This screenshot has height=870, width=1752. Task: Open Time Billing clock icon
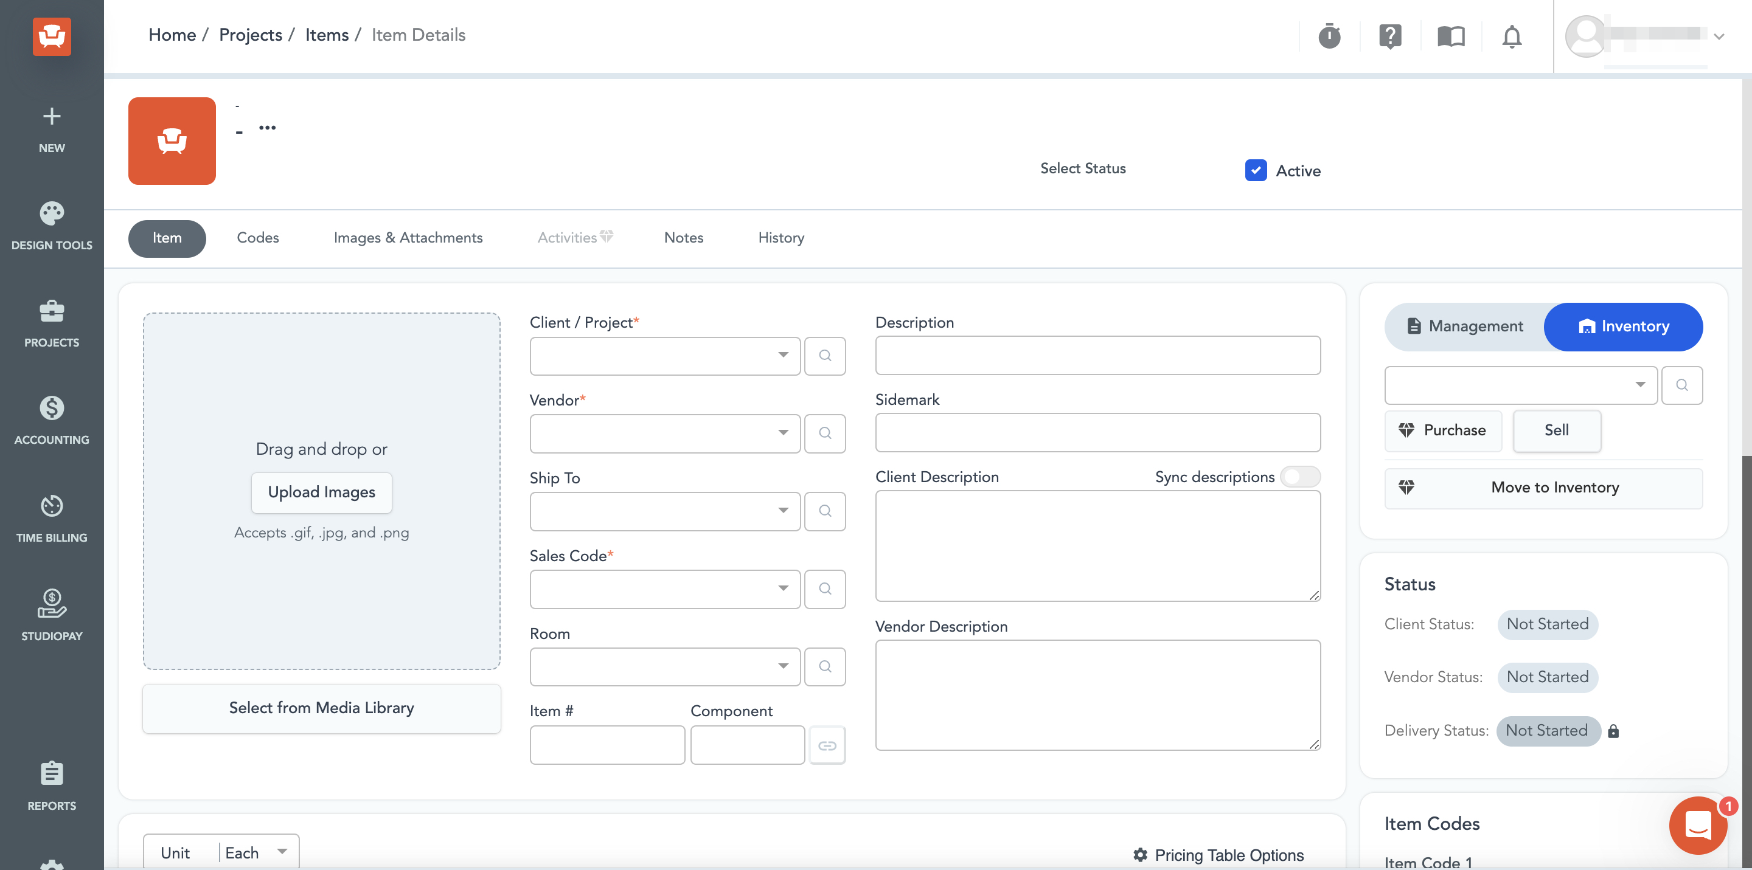(x=52, y=506)
